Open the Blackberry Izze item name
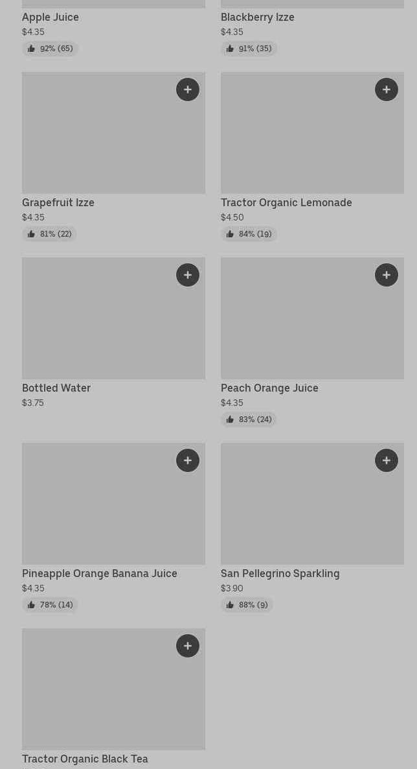The height and width of the screenshot is (769, 417). click(258, 18)
